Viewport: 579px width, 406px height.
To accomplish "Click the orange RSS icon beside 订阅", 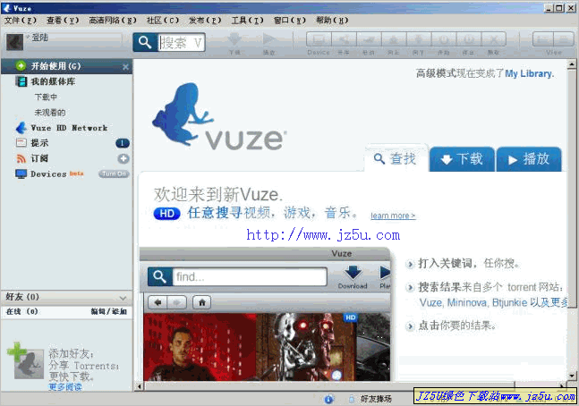I will pyautogui.click(x=21, y=158).
